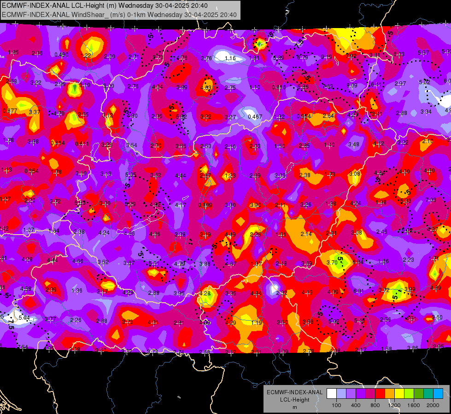Click the grid value 5.51
The height and width of the screenshot is (414, 451).
pos(154,264)
